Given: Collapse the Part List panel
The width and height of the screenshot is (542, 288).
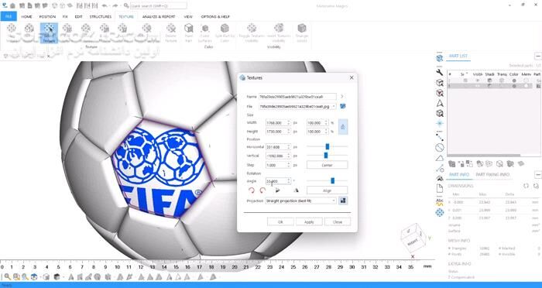Looking at the screenshot, I should click(x=538, y=56).
